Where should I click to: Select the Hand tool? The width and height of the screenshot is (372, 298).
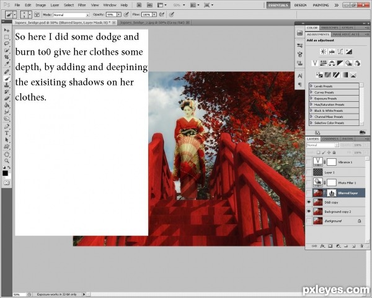point(7,154)
